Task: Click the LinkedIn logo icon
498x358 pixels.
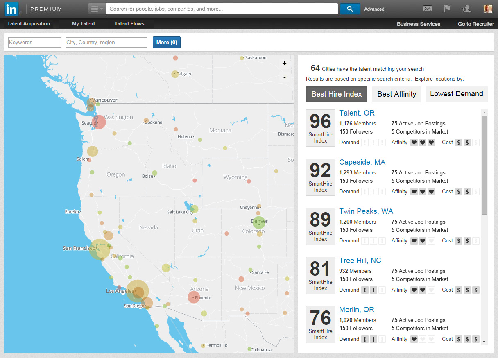Action: tap(11, 9)
